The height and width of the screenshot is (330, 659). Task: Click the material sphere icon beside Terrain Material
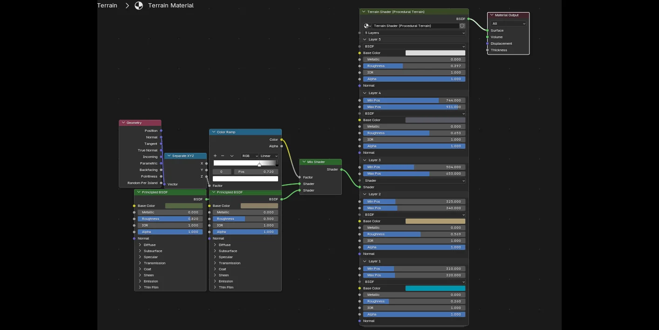(x=139, y=6)
